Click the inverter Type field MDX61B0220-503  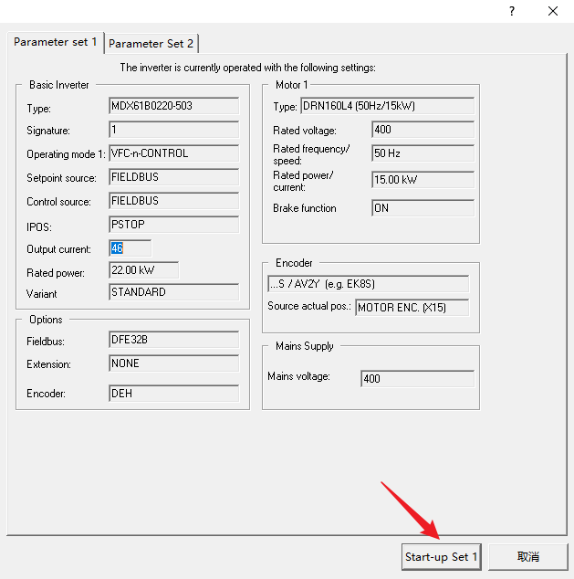click(x=173, y=106)
